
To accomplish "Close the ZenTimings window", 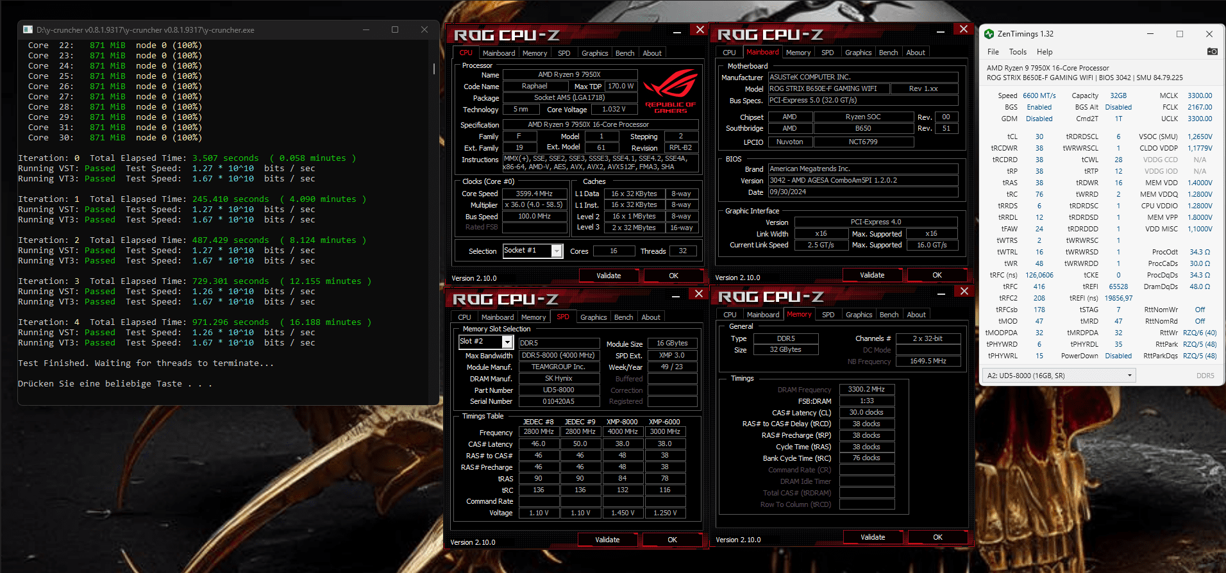I will (x=1209, y=34).
